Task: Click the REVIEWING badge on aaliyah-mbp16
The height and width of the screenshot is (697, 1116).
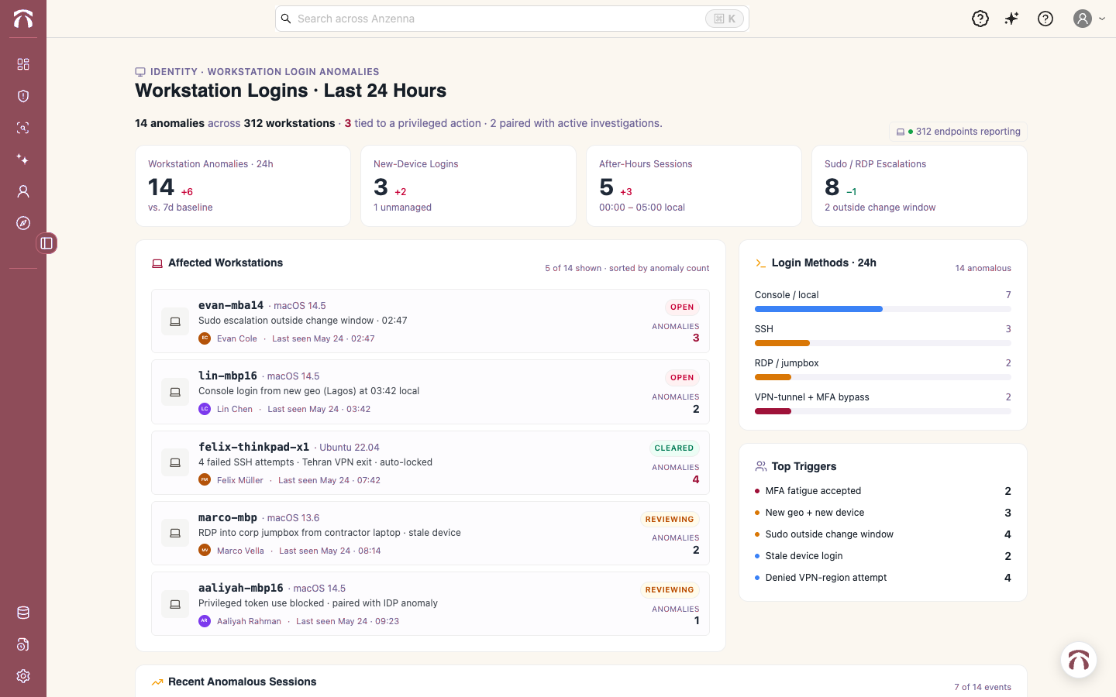Action: pyautogui.click(x=670, y=589)
